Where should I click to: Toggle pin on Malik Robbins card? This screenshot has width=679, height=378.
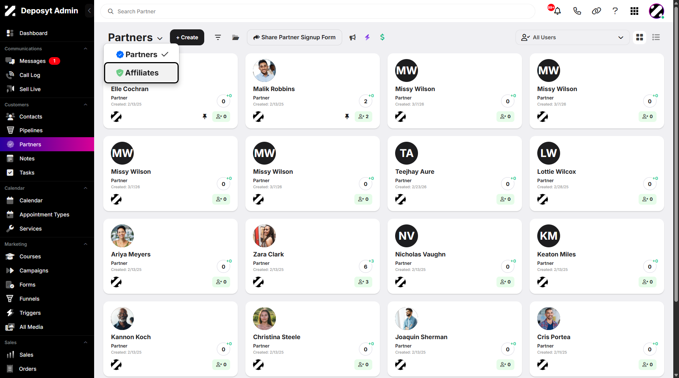coord(347,117)
